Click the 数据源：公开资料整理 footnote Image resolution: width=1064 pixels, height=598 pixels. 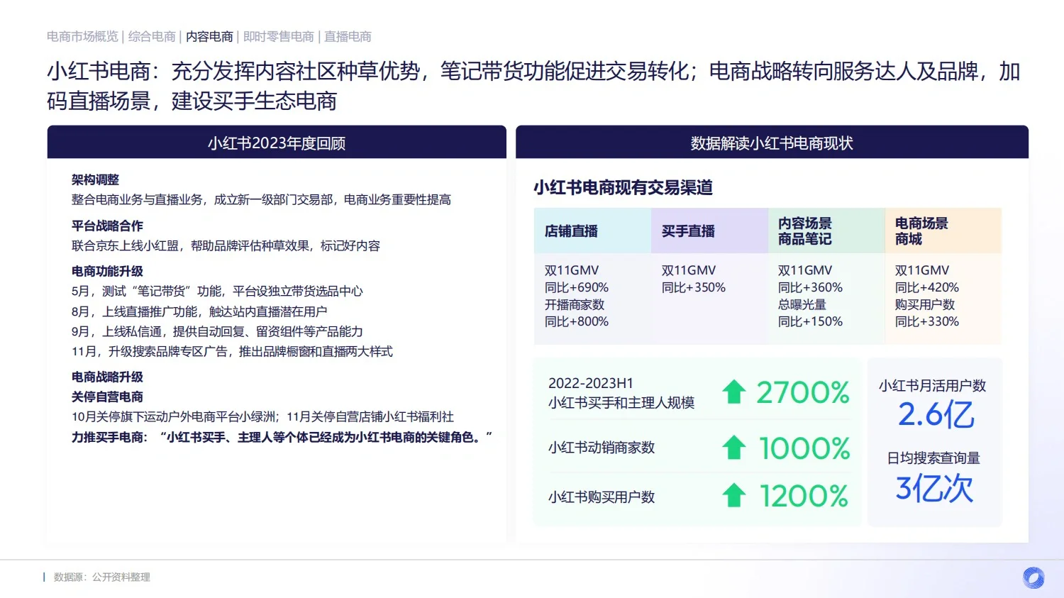click(x=102, y=577)
